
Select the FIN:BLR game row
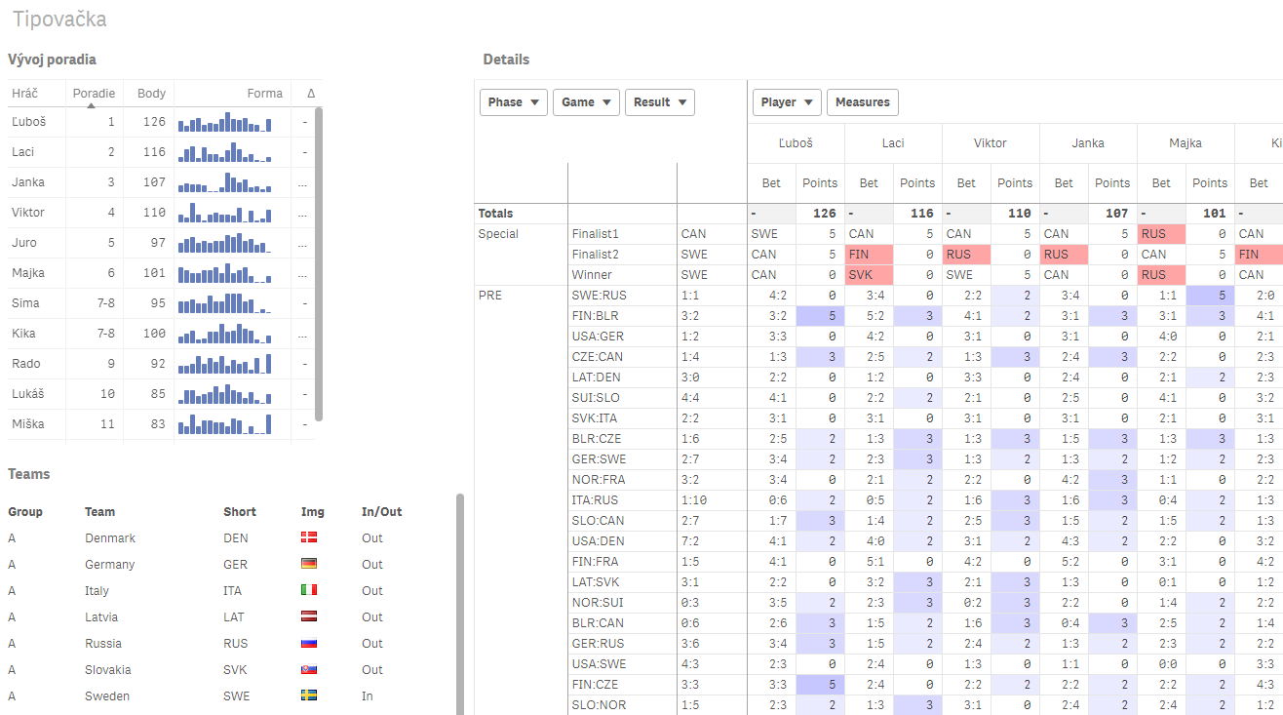[x=622, y=315]
